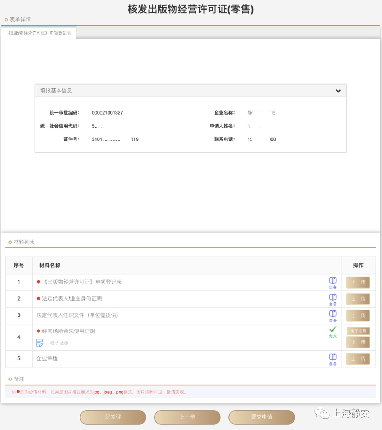Viewport: 382px width, 430px height.
Task: Click the 材料列表 section heading
Action: tap(24, 242)
